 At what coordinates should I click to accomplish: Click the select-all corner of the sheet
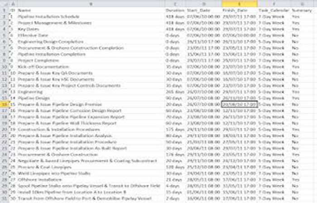pos(5,4)
